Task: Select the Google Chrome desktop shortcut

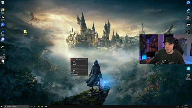Action: pos(3,11)
